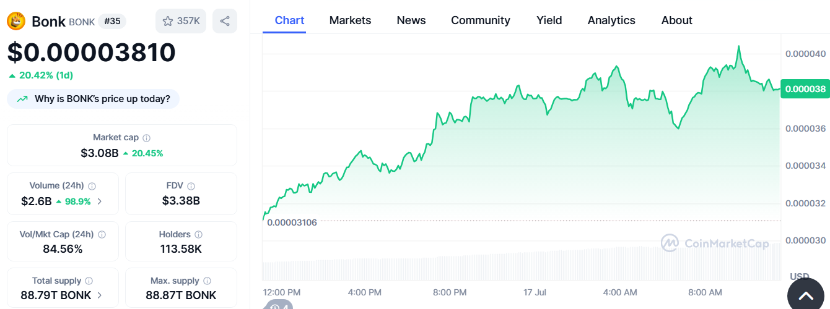Click the 0.000040 y-axis label
The width and height of the screenshot is (830, 309).
[805, 54]
